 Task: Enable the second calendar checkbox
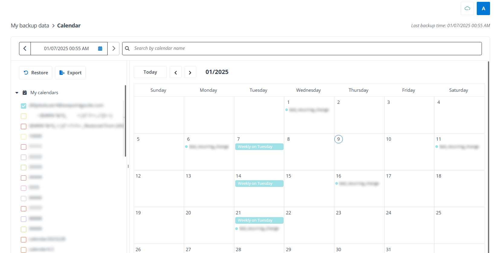tap(24, 116)
